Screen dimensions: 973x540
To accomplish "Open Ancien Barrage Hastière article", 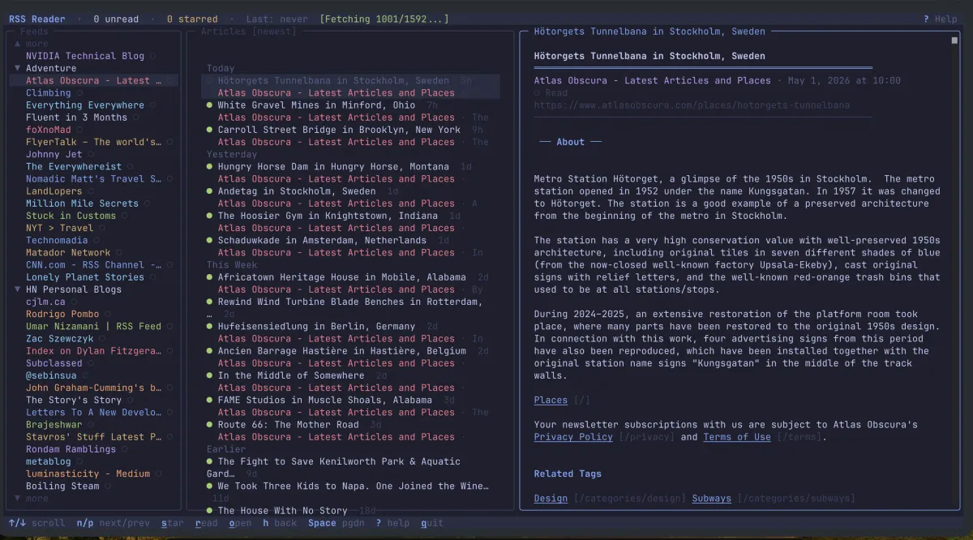I will tap(342, 351).
